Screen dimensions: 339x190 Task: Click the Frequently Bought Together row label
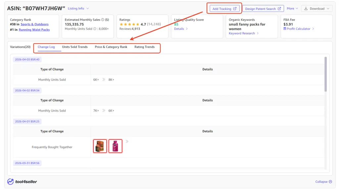(x=52, y=147)
